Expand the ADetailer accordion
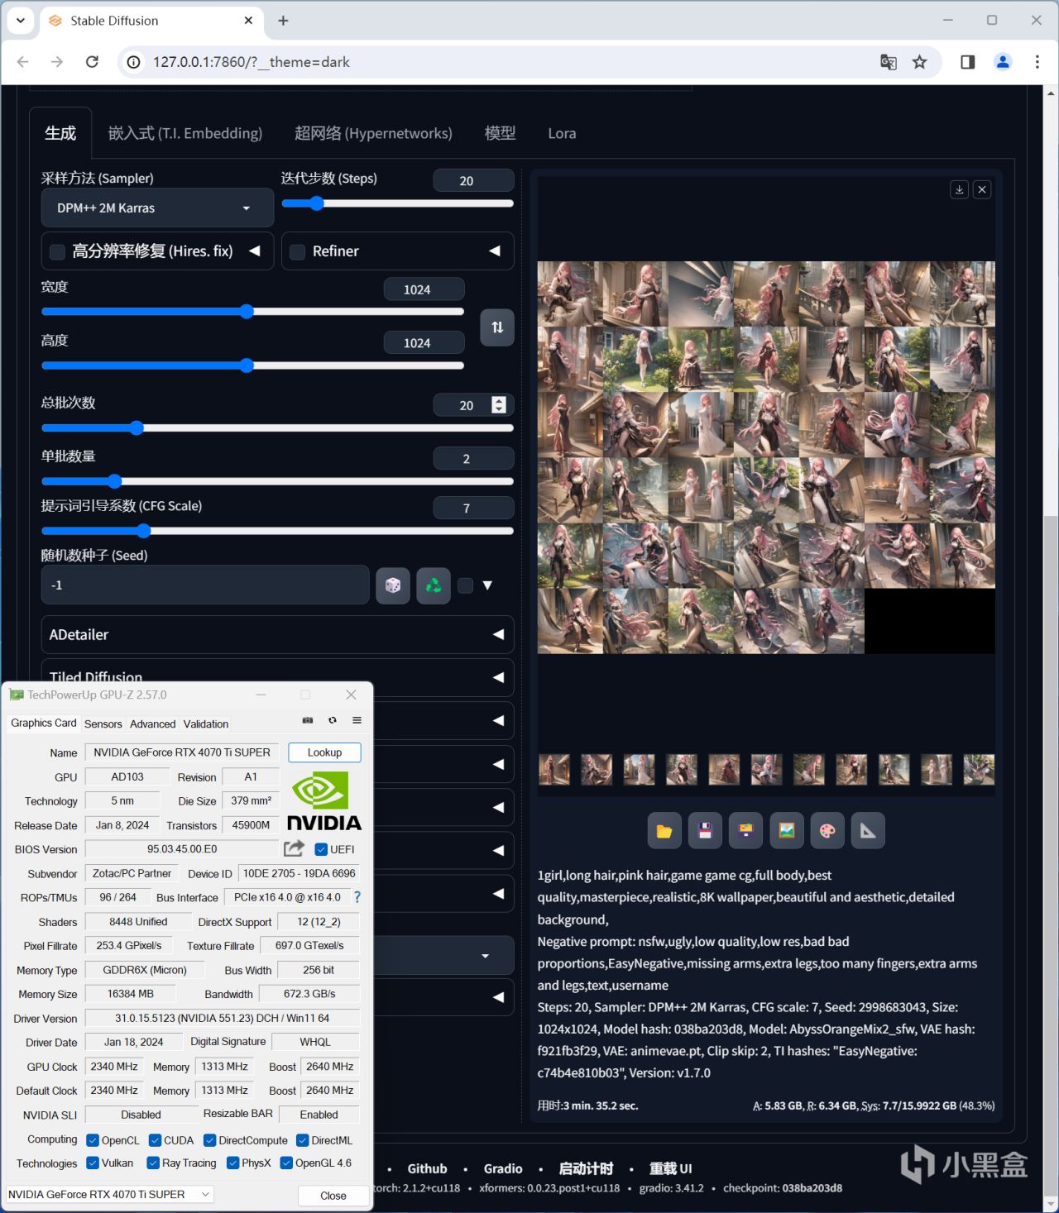 [277, 635]
